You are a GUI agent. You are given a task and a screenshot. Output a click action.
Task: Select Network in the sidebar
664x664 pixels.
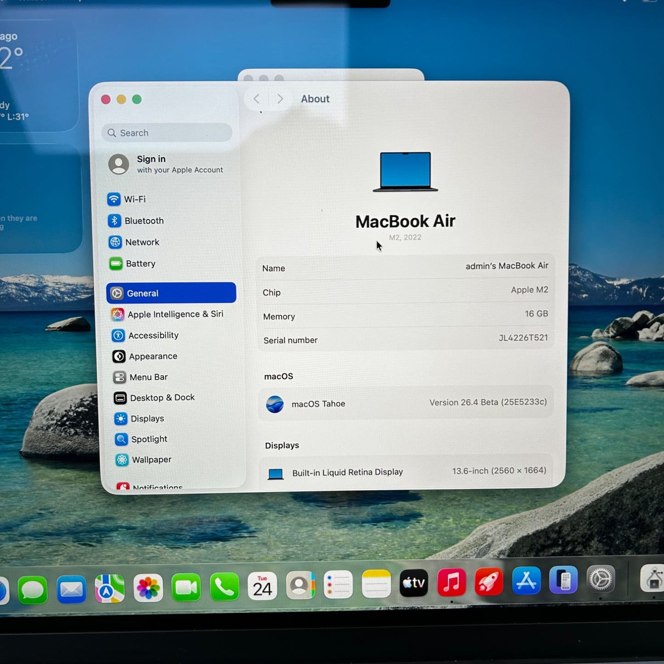pyautogui.click(x=142, y=242)
